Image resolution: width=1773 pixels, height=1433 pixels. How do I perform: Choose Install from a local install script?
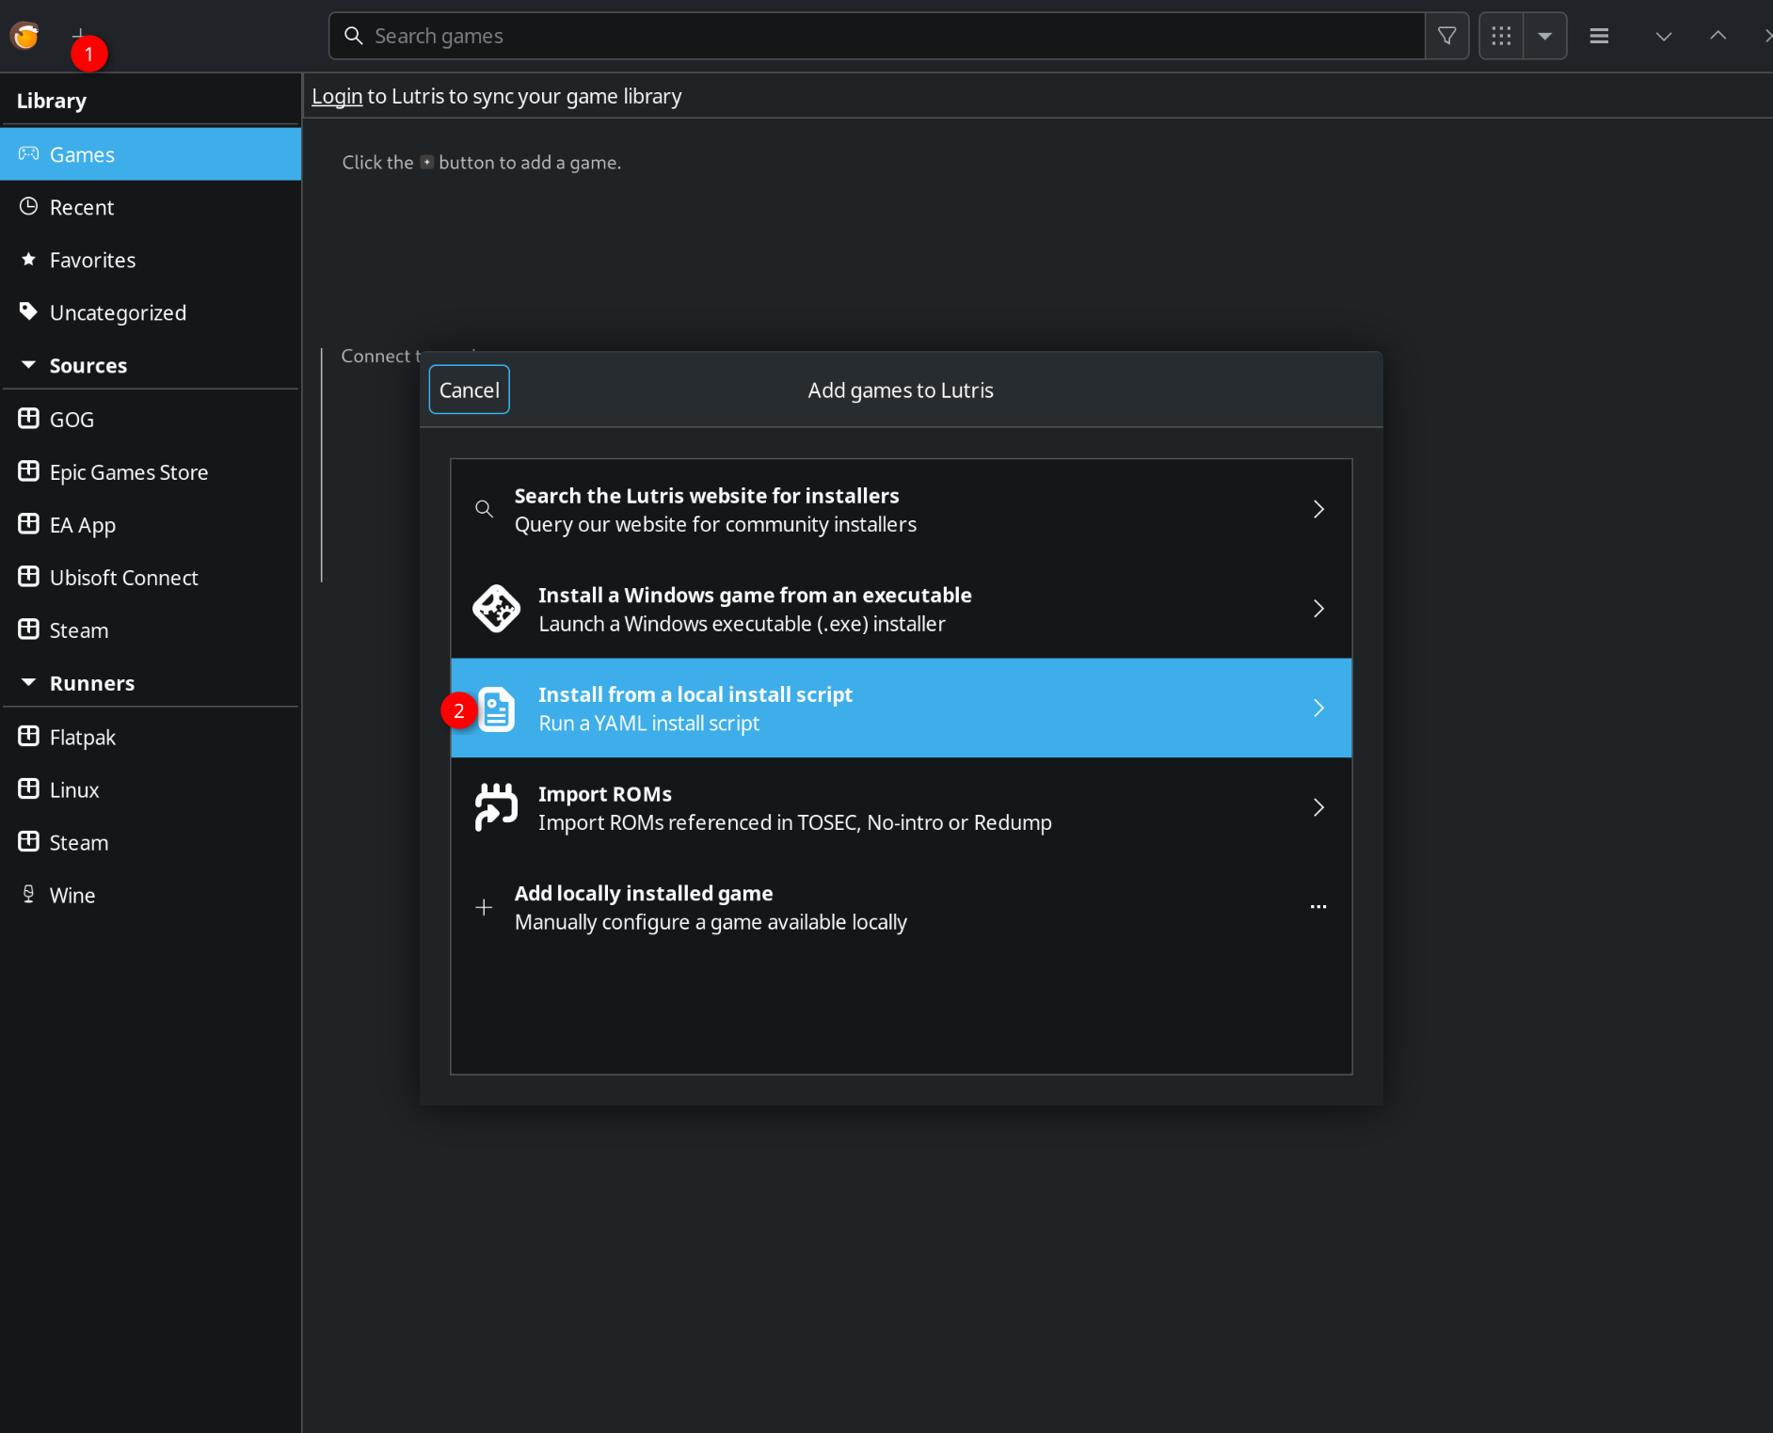click(x=901, y=708)
